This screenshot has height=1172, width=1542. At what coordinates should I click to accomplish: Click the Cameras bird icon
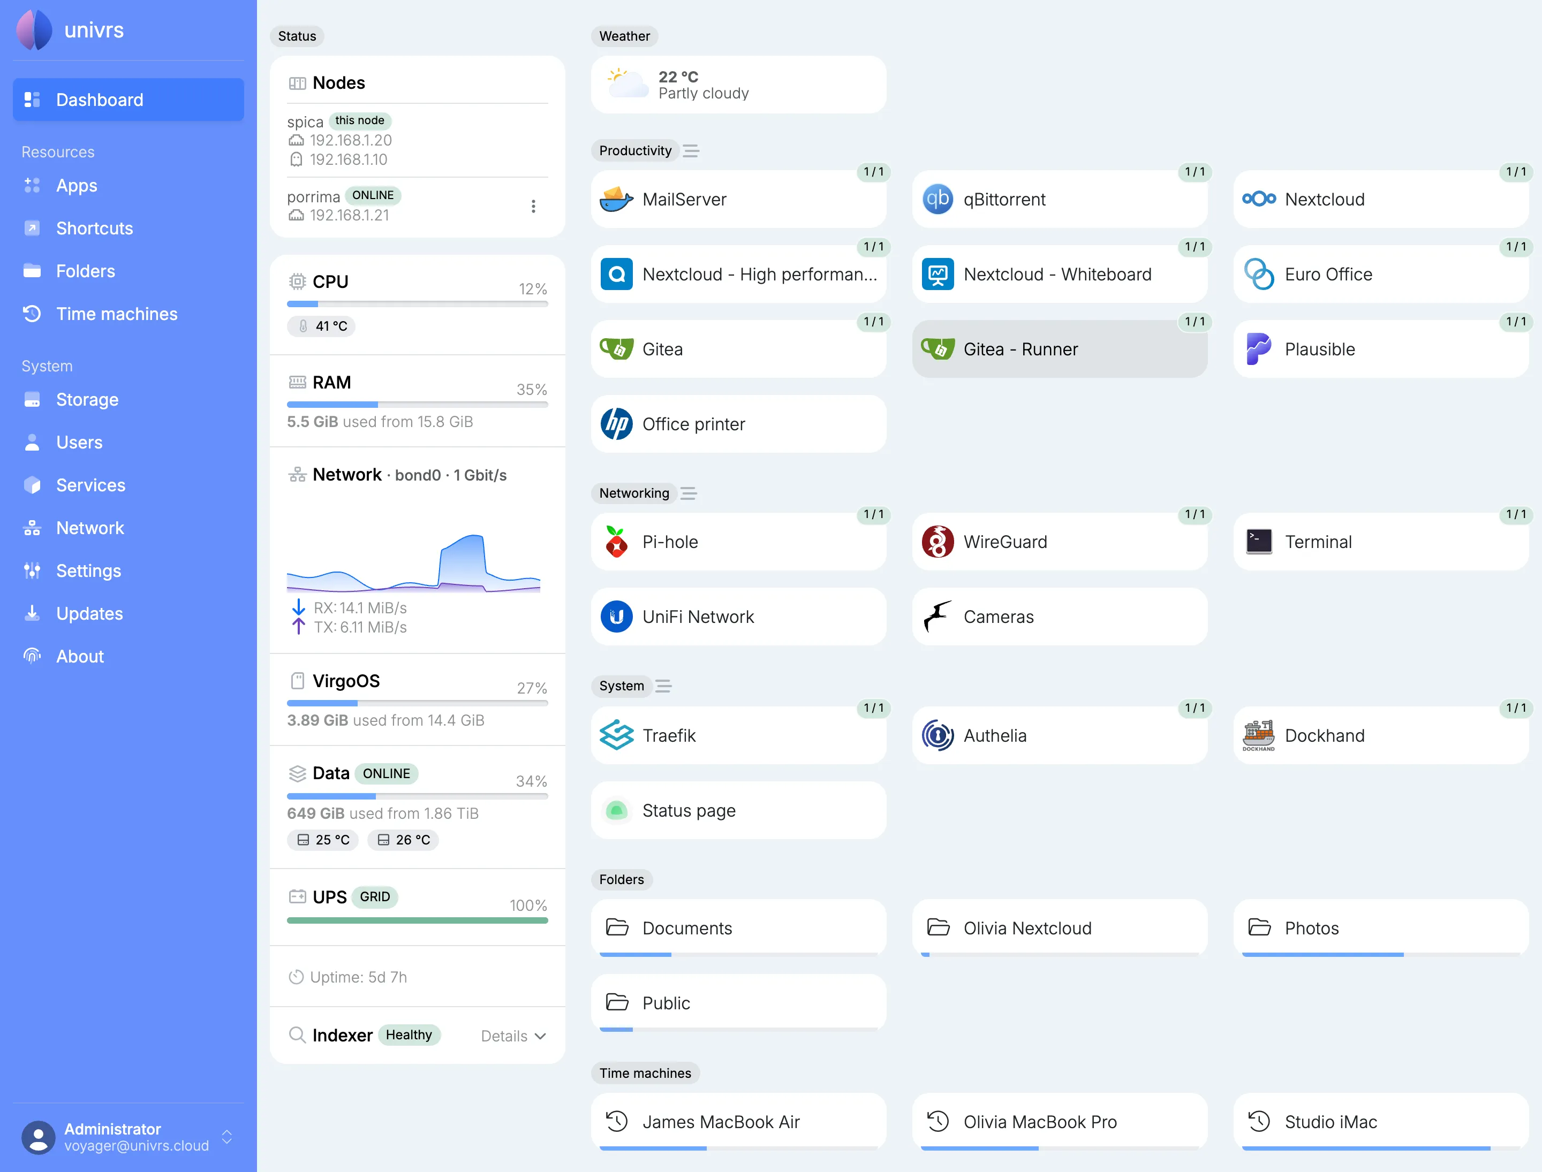point(938,617)
